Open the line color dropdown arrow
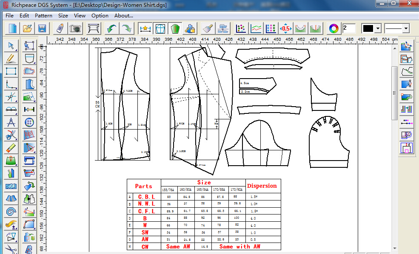Screen dimensions: 419x254 (378, 28)
